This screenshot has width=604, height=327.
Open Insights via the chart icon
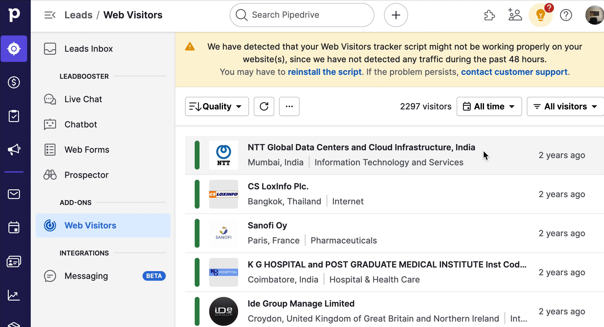[14, 295]
